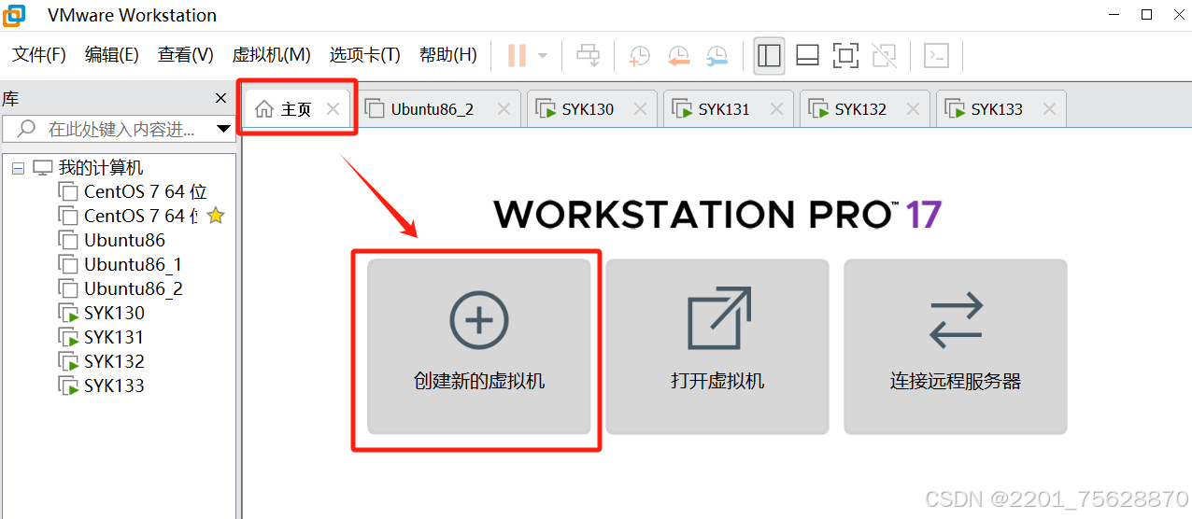Select 我的计算机 in the library tree
Image resolution: width=1192 pixels, height=519 pixels.
101,168
